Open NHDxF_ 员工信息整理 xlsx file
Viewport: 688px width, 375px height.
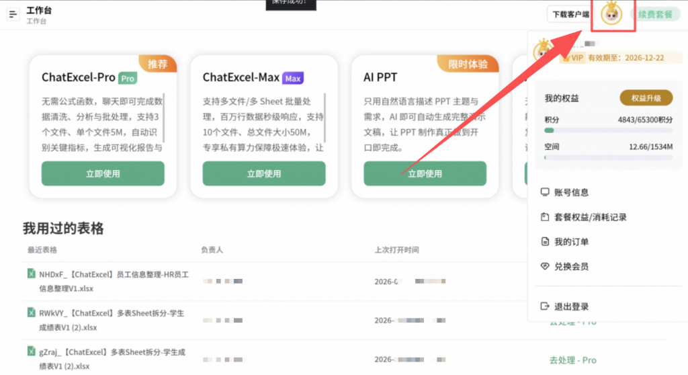[114, 282]
